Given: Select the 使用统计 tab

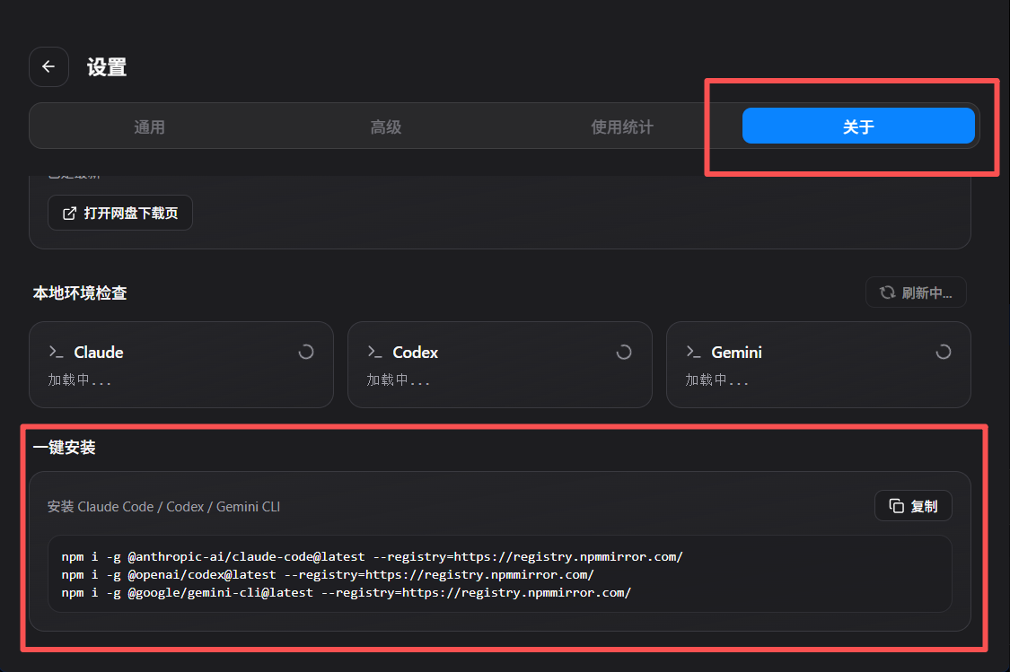Looking at the screenshot, I should 621,127.
